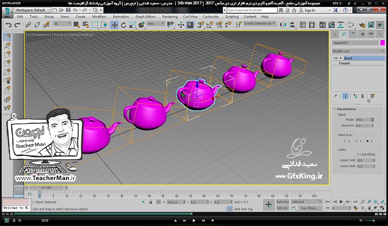Click the Align tool icon

pyautogui.click(x=292, y=25)
